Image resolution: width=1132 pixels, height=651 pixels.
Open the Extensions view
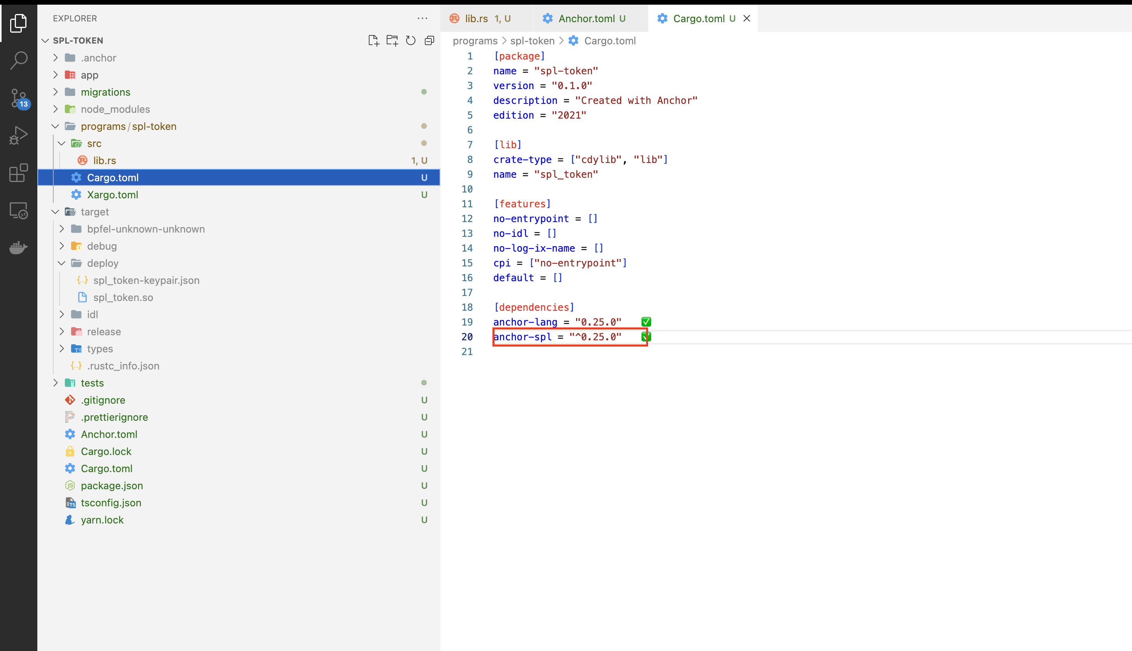[x=18, y=173]
